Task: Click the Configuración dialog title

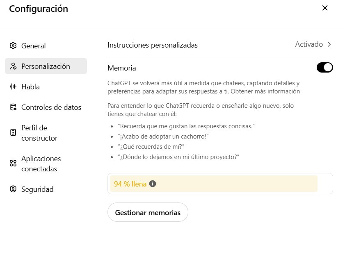Action: (x=39, y=9)
